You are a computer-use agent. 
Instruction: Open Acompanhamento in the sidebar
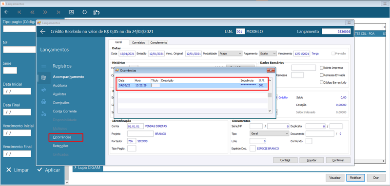tap(68, 77)
